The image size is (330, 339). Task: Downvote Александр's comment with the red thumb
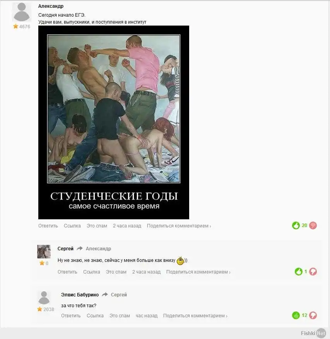point(313,225)
